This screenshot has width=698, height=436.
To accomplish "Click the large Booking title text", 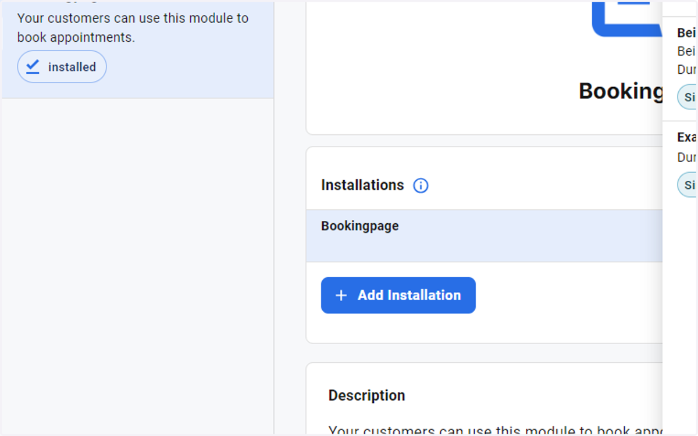I will (x=621, y=91).
